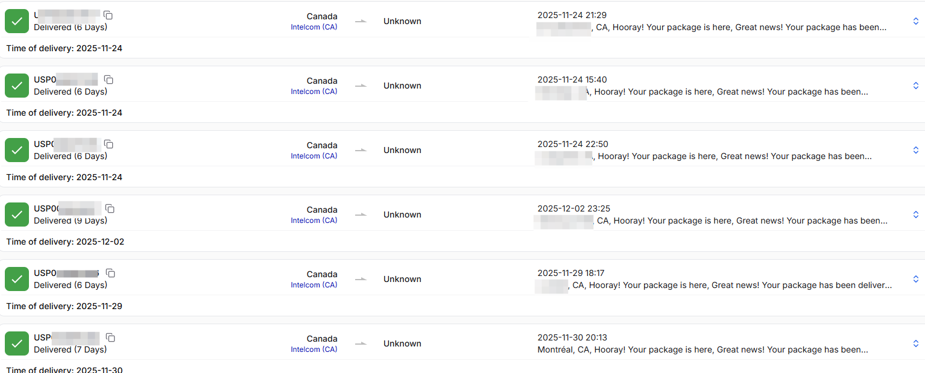
Task: Copy the tracking number on the 2025-11-29 shipment
Action: coord(111,272)
